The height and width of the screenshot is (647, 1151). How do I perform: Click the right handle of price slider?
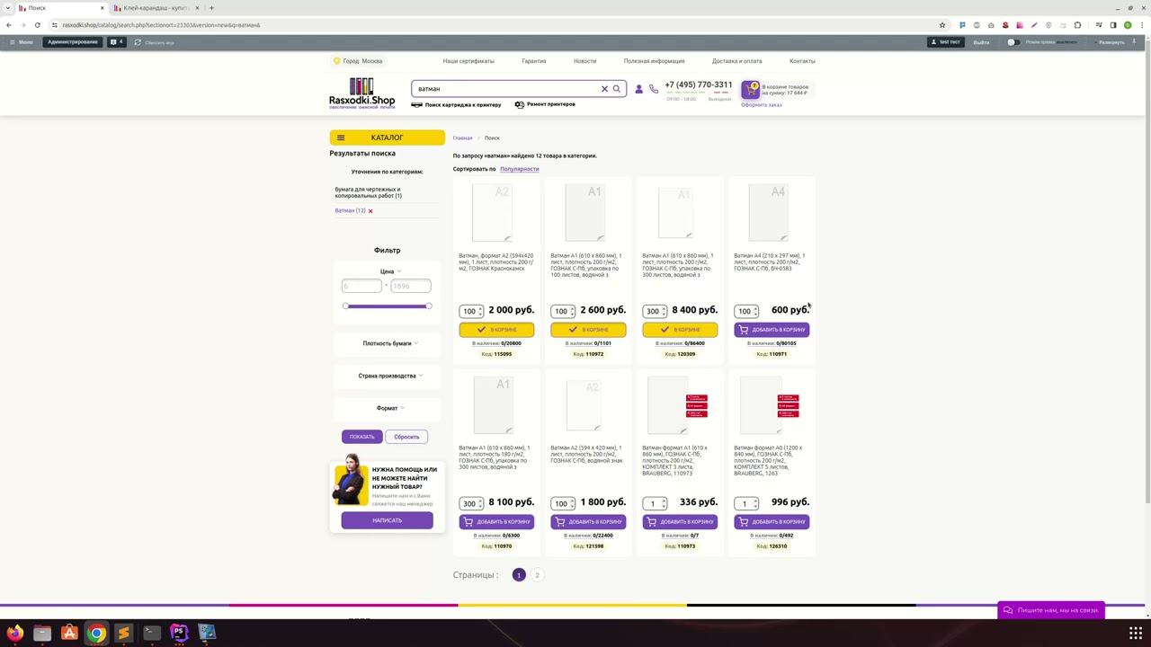point(429,306)
